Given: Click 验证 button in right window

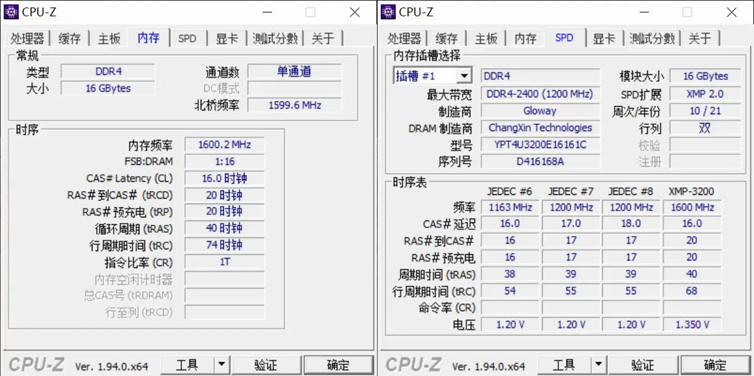Looking at the screenshot, I should tap(643, 366).
